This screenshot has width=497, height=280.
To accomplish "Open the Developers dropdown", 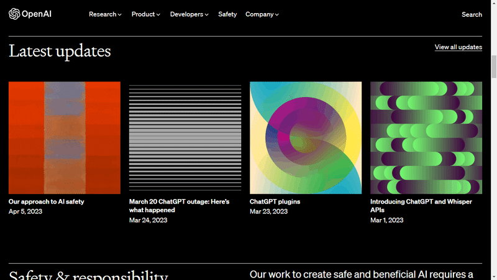I will [189, 14].
